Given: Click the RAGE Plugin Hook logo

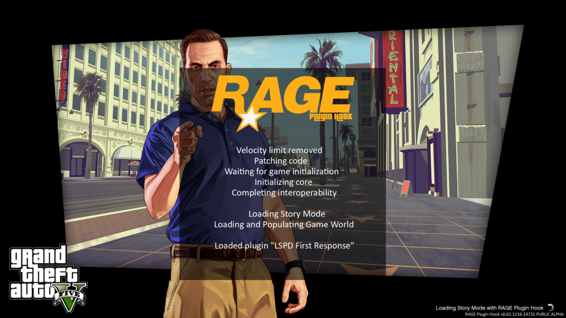Looking at the screenshot, I should pyautogui.click(x=282, y=103).
